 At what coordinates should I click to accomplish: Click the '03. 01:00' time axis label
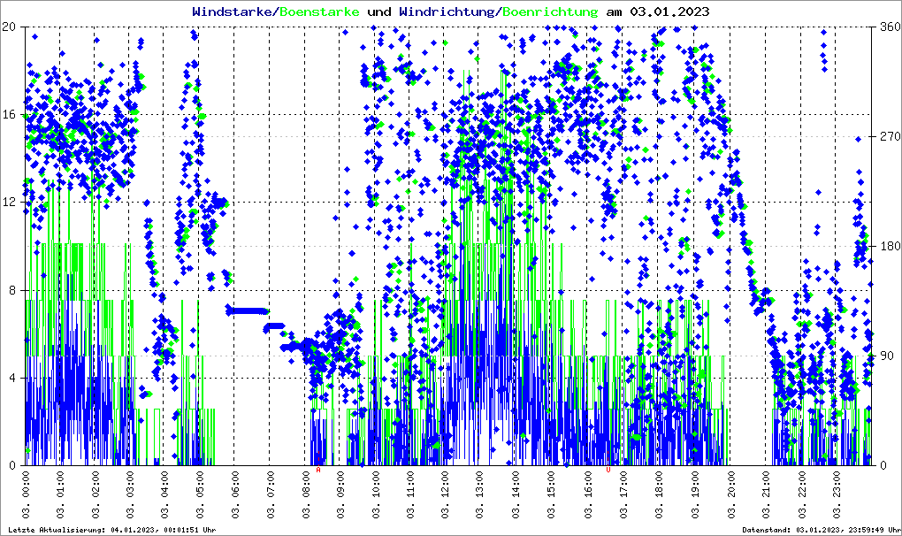(60, 494)
